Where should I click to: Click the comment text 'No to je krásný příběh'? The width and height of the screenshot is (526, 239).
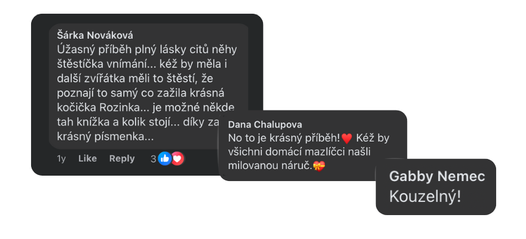point(284,138)
